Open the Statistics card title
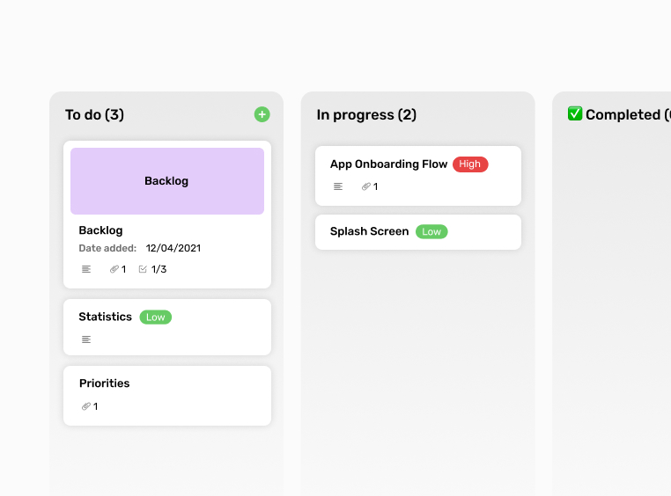 (105, 317)
